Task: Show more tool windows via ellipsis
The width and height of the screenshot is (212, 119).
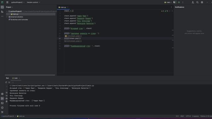Action: pyautogui.click(x=2, y=16)
